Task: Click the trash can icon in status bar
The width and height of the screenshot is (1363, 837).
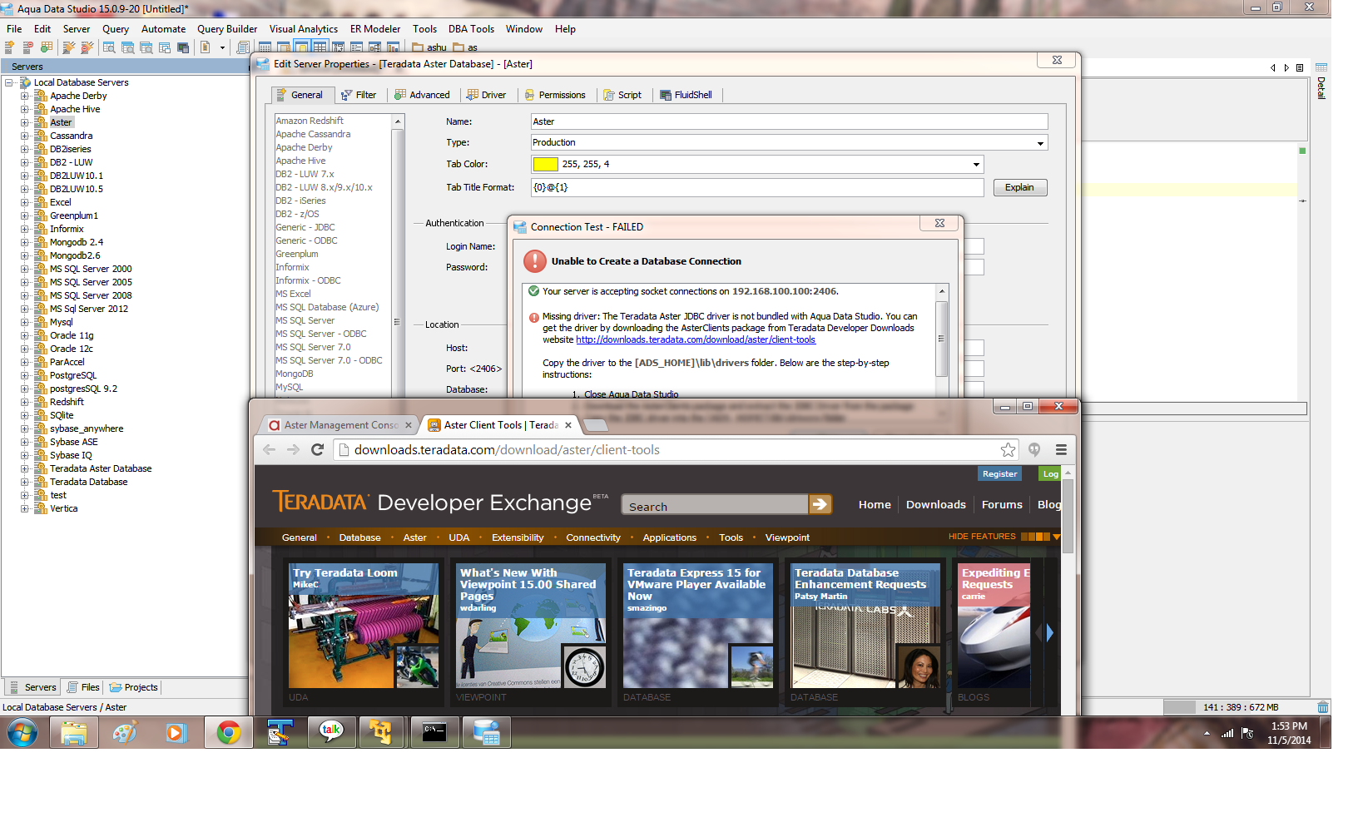Action: coord(1323,707)
